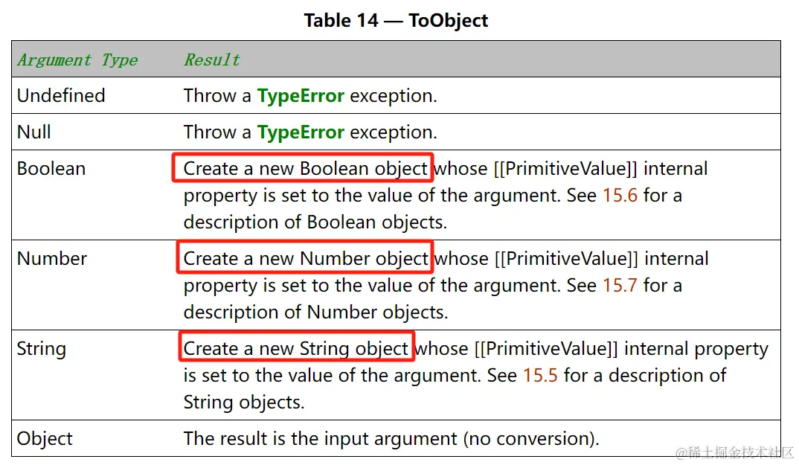Click the Result column header
Viewport: 799px width, 465px height.
click(x=211, y=60)
